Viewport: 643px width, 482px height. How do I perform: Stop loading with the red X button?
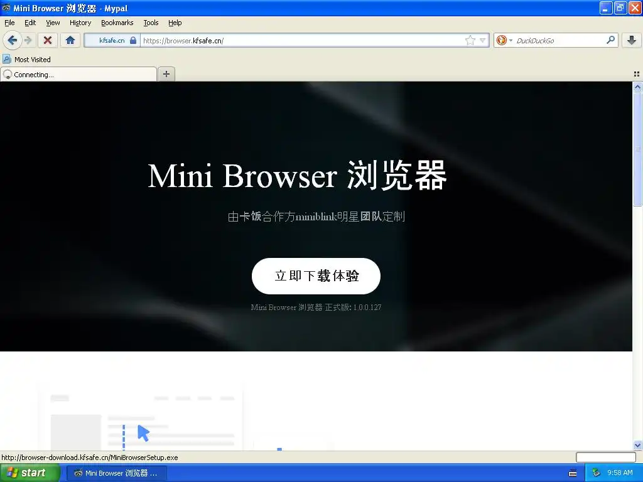click(48, 40)
